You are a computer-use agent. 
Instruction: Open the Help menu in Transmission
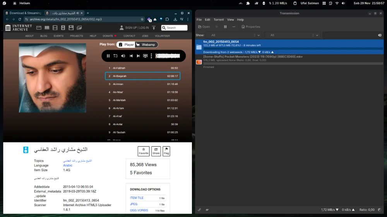(240, 20)
